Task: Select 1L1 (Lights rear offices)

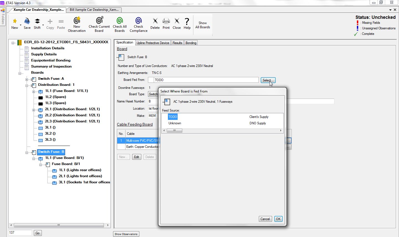Action: click(80, 170)
